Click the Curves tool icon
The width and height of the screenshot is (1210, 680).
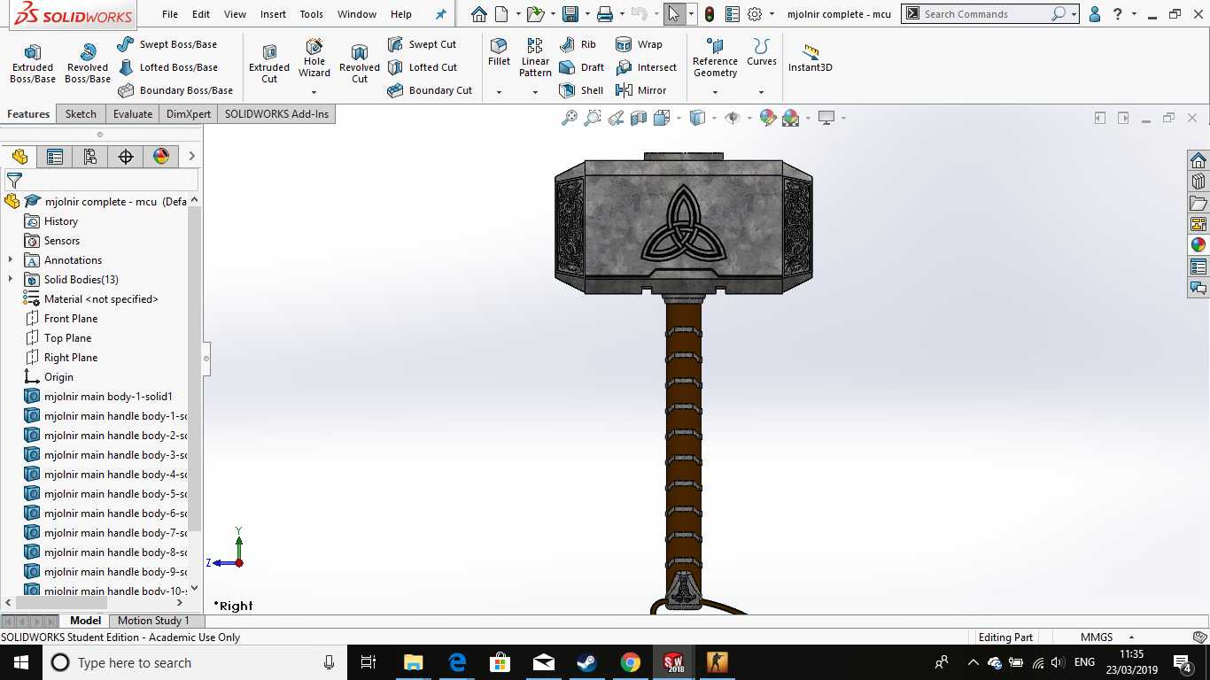(x=761, y=52)
